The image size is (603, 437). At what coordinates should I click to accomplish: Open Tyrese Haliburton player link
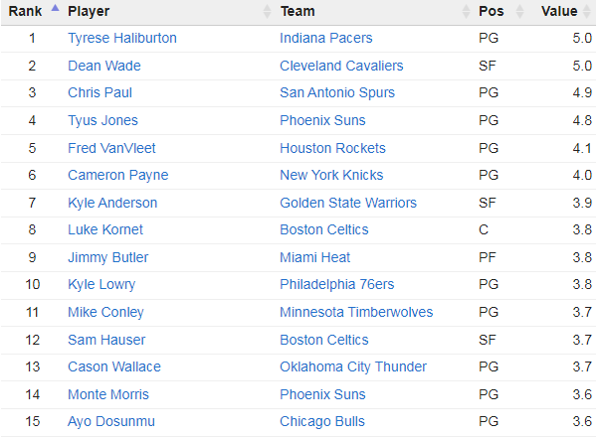pyautogui.click(x=122, y=39)
